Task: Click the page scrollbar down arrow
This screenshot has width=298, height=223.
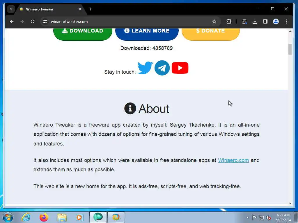Action: 290,204
